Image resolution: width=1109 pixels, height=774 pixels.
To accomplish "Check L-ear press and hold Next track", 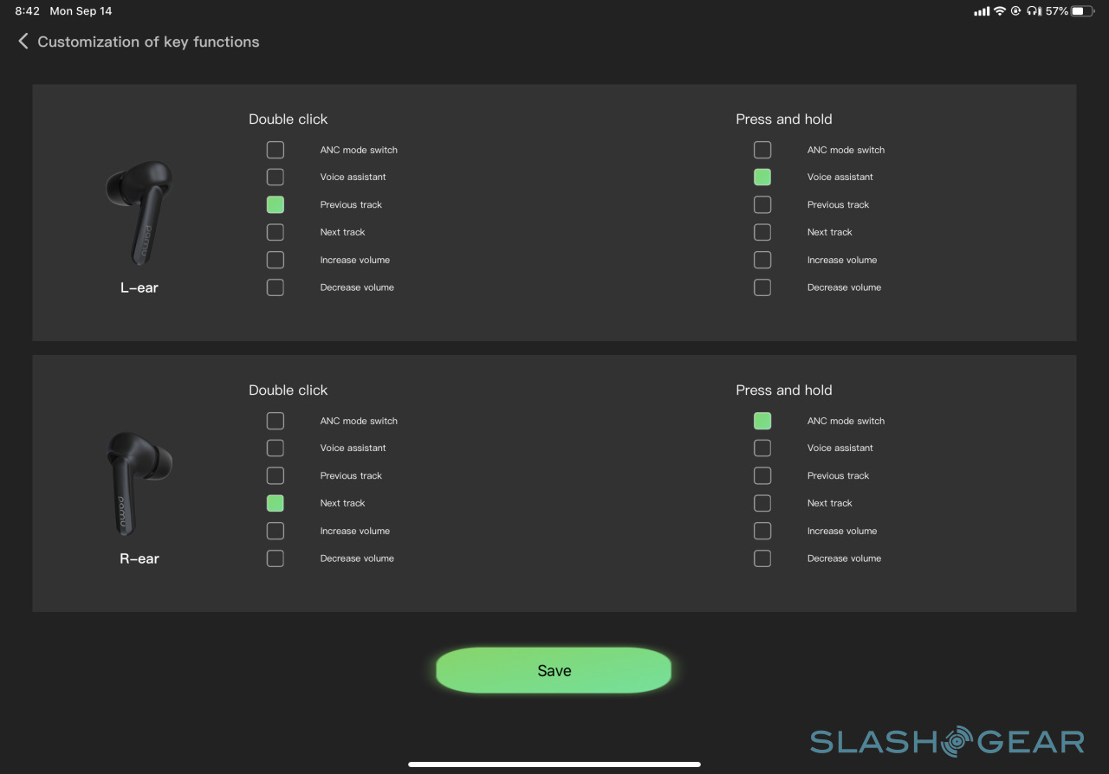I will [x=762, y=232].
